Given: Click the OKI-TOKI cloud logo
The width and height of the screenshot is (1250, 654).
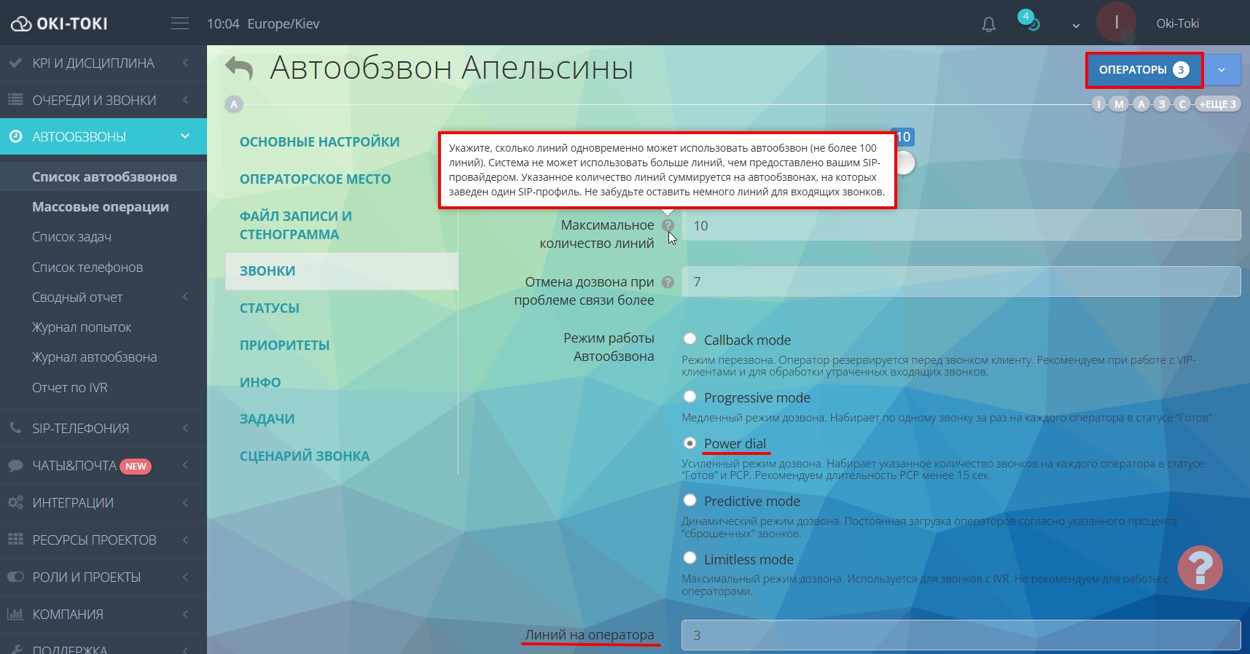Looking at the screenshot, I should tap(58, 23).
